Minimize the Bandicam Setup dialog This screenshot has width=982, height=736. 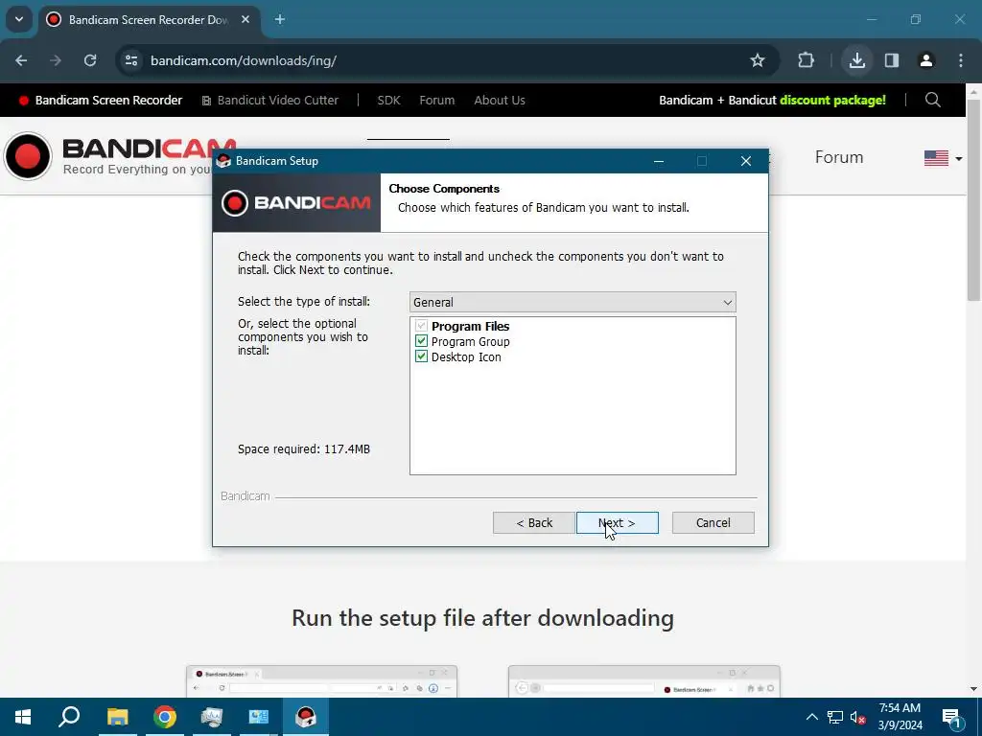pyautogui.click(x=658, y=161)
